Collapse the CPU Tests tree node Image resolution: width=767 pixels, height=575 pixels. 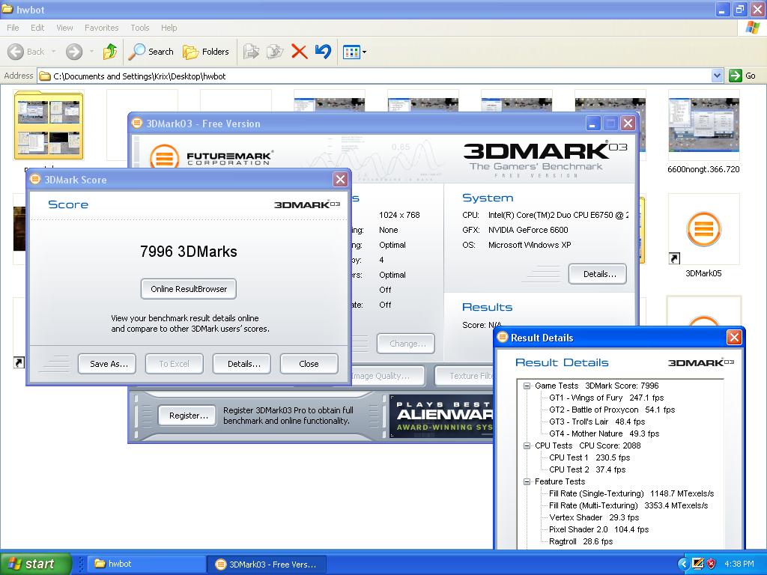527,445
